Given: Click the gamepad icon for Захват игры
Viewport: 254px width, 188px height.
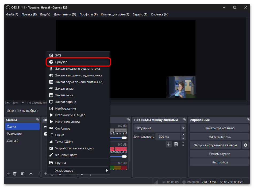Looking at the screenshot, I should (51, 89).
